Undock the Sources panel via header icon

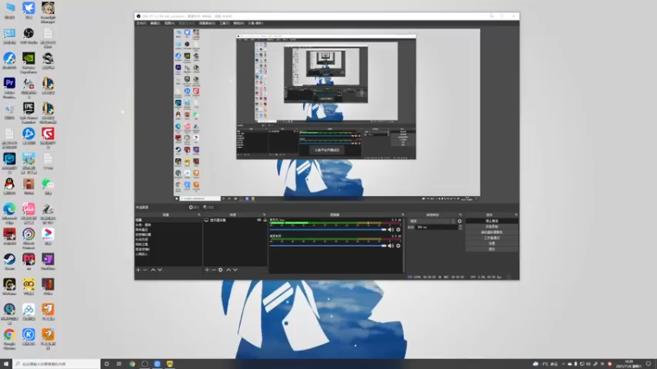264,215
